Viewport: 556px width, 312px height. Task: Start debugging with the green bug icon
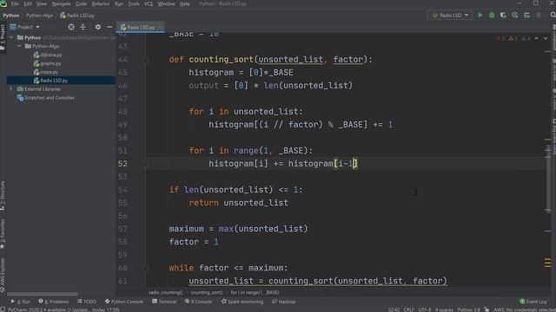(x=492, y=16)
